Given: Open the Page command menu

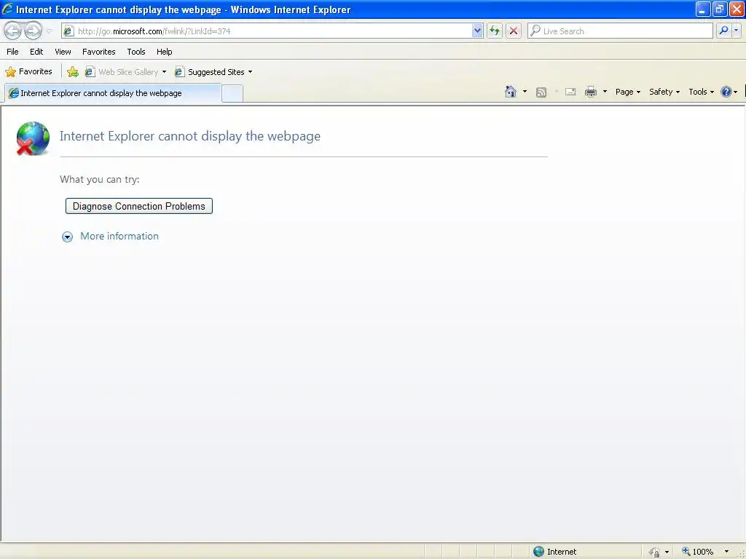Looking at the screenshot, I should [628, 92].
